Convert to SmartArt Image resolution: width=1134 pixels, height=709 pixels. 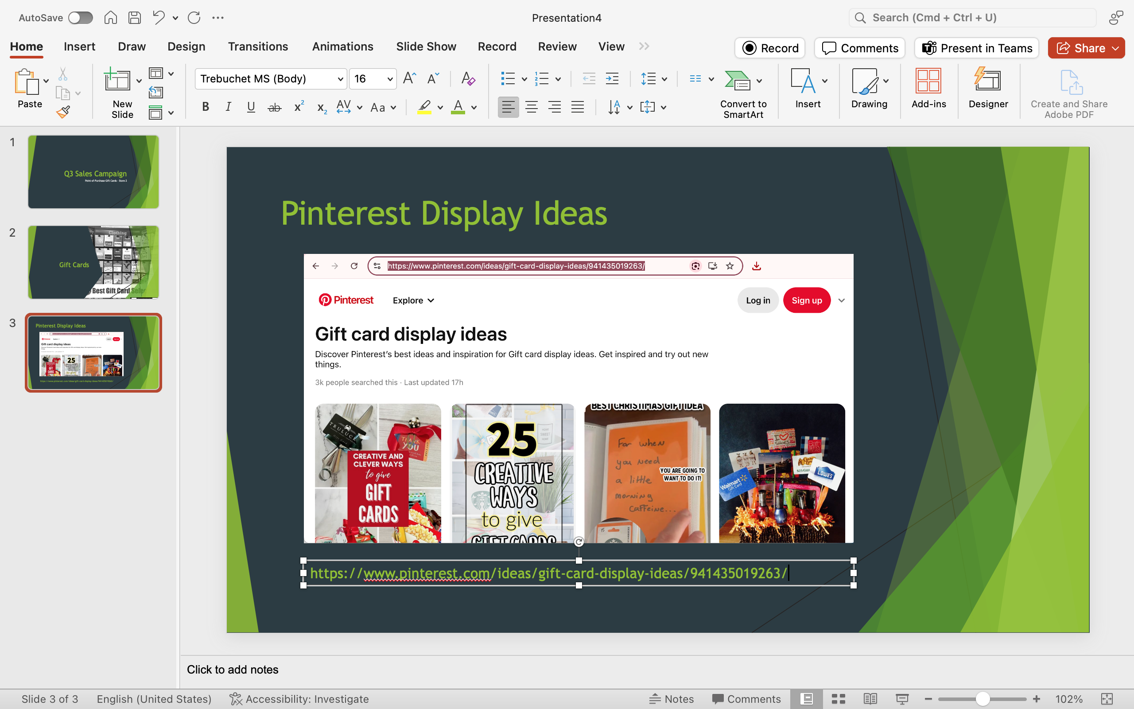[x=743, y=94]
